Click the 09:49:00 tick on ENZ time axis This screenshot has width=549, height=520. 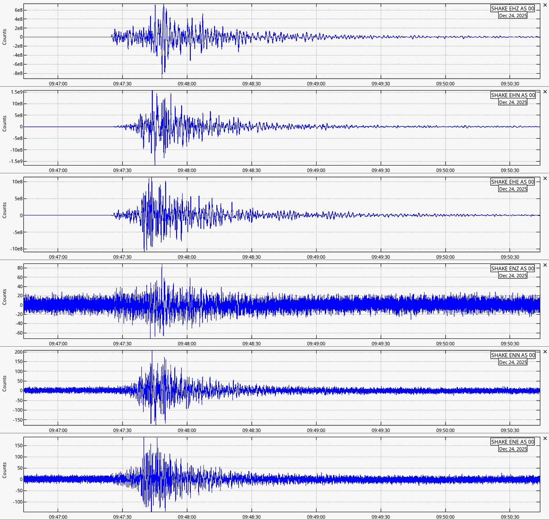(316, 344)
